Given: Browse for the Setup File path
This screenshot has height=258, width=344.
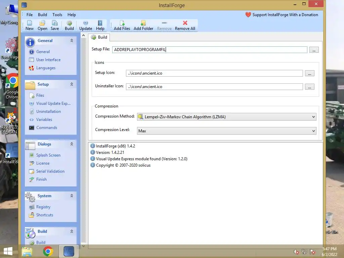Looking at the screenshot, I should point(314,50).
